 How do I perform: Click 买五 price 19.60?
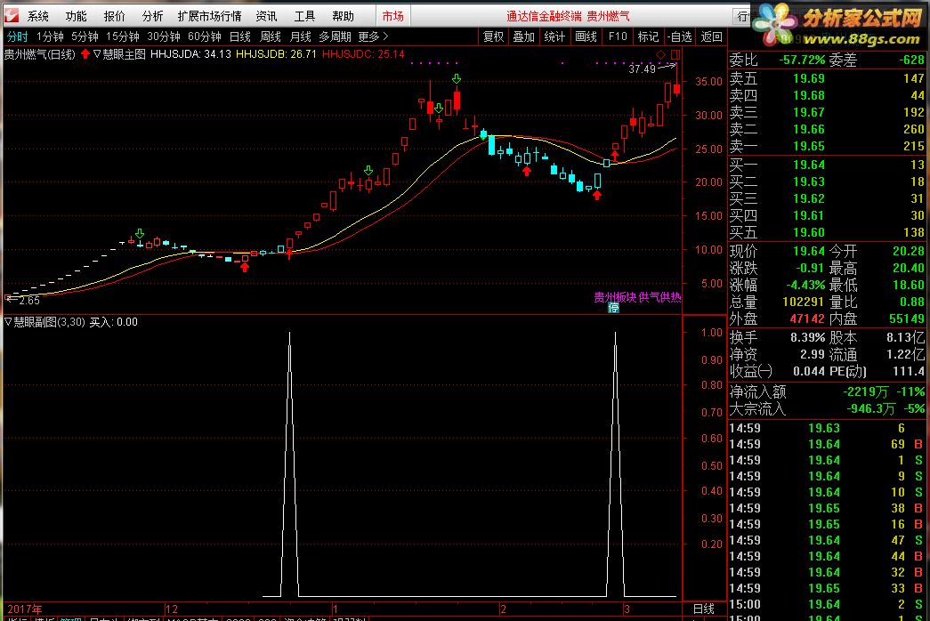click(x=808, y=232)
